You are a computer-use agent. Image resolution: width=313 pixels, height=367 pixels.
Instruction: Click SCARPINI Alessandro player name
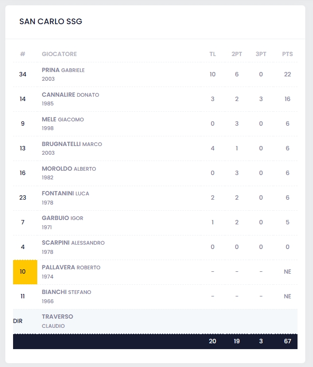73,243
